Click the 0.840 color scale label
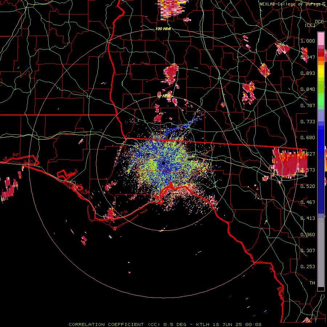Image resolution: width=327 pixels, height=327 pixels. tap(308, 89)
